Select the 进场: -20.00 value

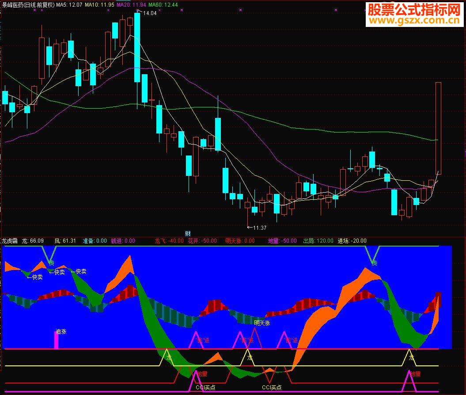tap(352, 241)
